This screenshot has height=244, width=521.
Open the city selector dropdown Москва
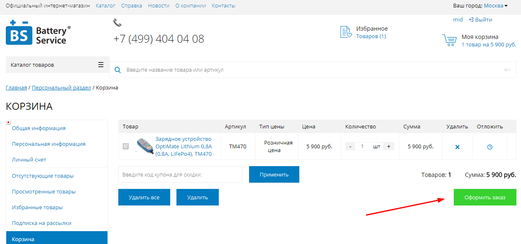tap(496, 6)
